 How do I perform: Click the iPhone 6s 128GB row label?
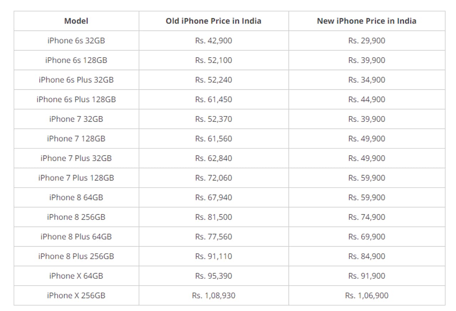pos(76,60)
